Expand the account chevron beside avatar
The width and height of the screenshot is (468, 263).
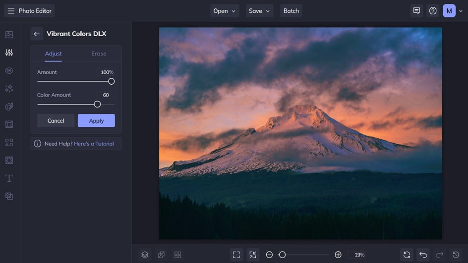point(461,11)
